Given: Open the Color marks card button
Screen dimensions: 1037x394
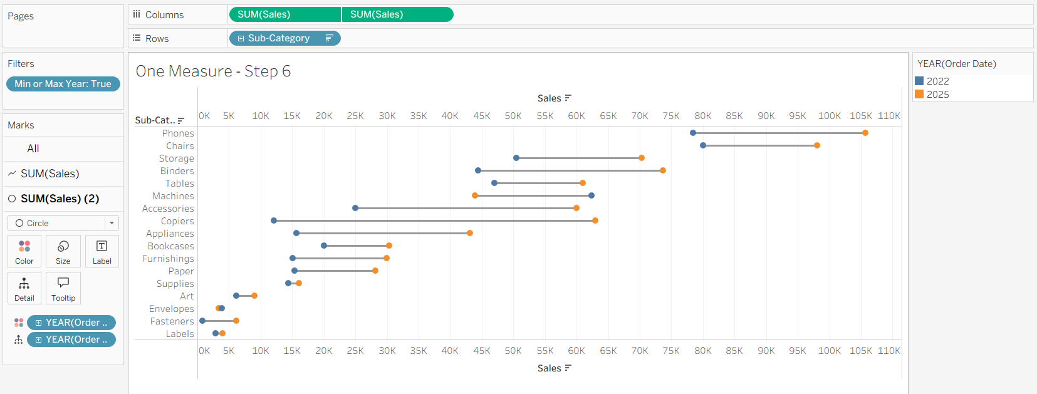Looking at the screenshot, I should pos(24,251).
